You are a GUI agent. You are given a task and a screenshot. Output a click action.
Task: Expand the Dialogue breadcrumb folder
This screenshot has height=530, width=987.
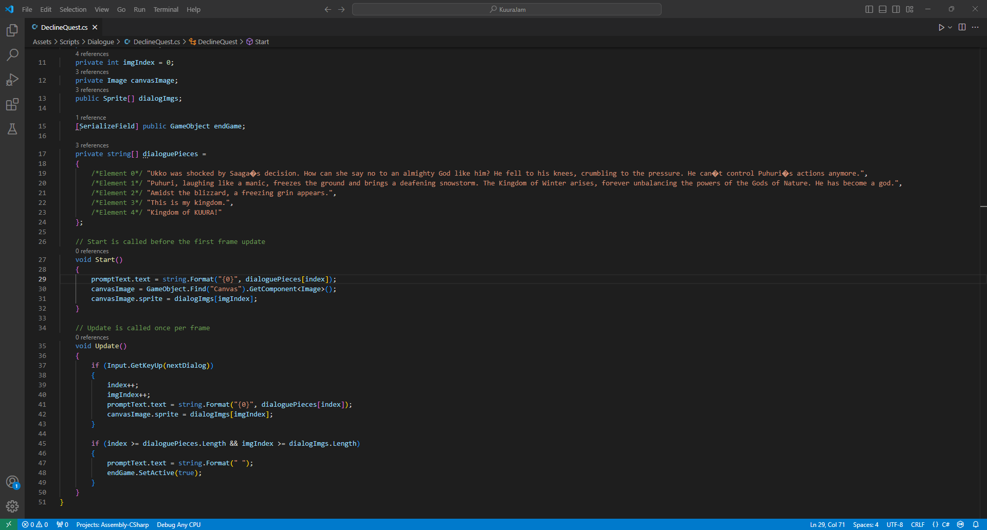101,42
